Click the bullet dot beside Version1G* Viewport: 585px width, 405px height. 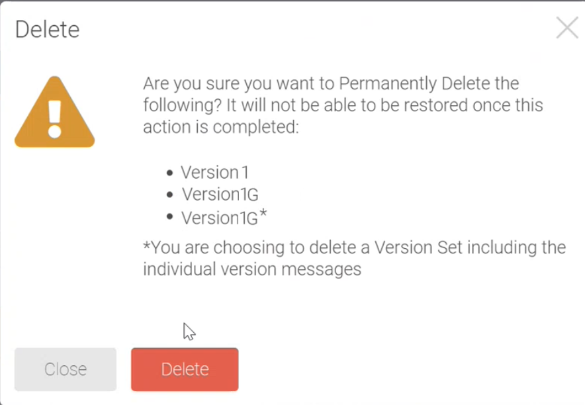[170, 216]
